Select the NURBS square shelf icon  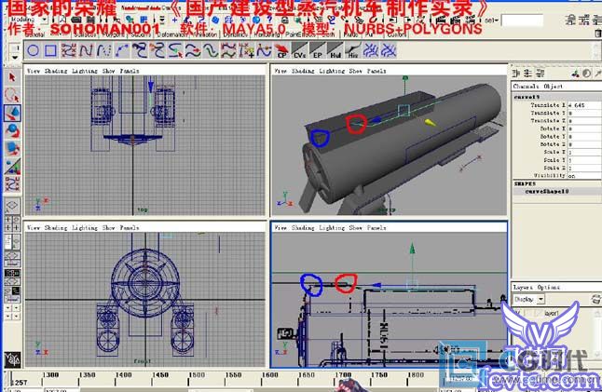point(50,50)
